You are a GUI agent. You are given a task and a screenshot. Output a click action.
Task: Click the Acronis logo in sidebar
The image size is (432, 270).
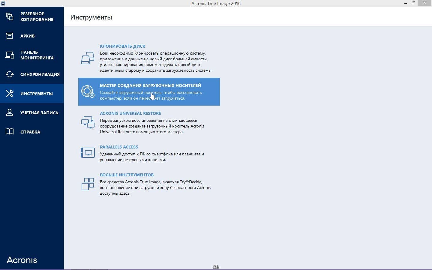point(22,260)
